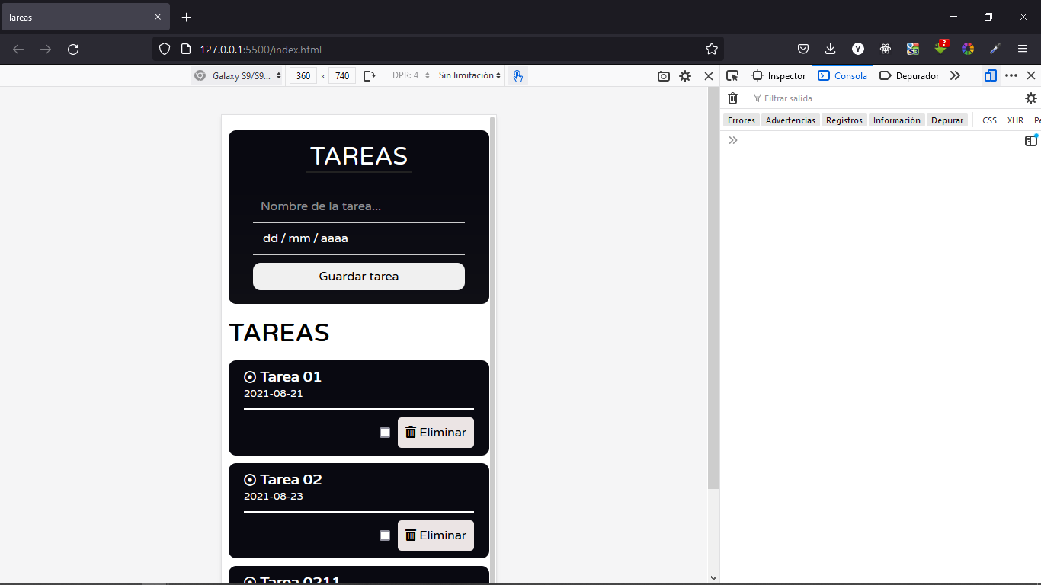The image size is (1041, 585).
Task: Open the Firefox hamburger menu
Action: click(x=1023, y=49)
